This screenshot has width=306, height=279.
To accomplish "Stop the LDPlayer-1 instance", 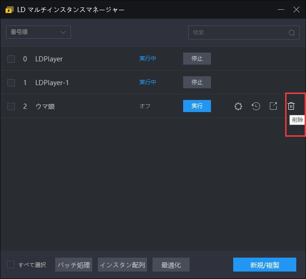I will [x=197, y=82].
